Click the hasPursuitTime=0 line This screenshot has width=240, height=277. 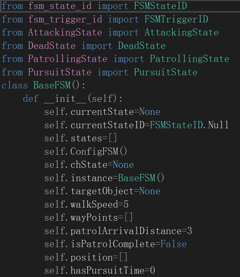point(99,270)
